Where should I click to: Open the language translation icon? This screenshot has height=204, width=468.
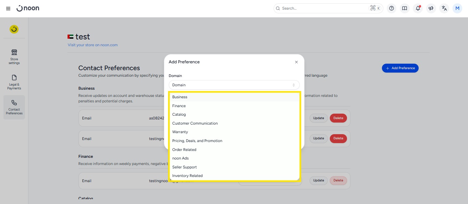[444, 9]
